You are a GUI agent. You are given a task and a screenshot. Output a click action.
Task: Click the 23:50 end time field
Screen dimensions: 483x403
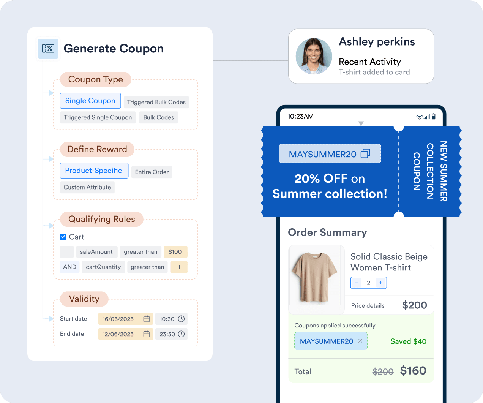171,334
